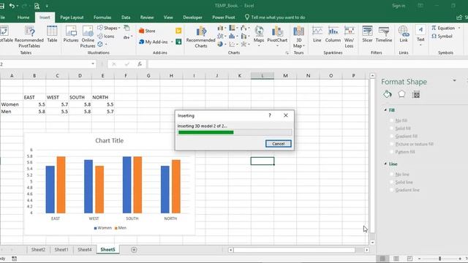The image size is (468, 263).
Task: Click the zoom slider handle
Action: (x=439, y=259)
